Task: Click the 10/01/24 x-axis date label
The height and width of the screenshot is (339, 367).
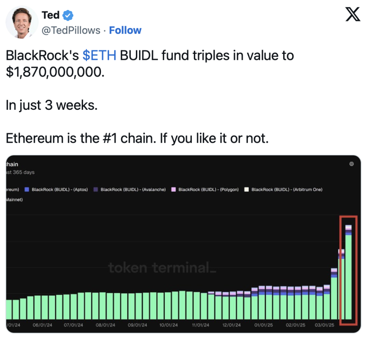Action: 168,325
